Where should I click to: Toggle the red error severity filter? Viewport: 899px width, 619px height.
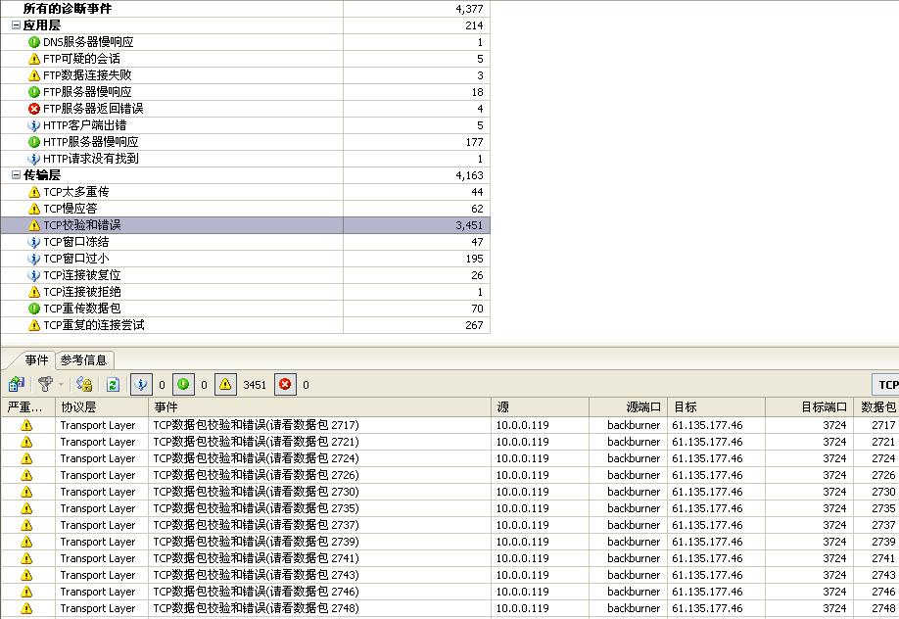click(x=285, y=385)
